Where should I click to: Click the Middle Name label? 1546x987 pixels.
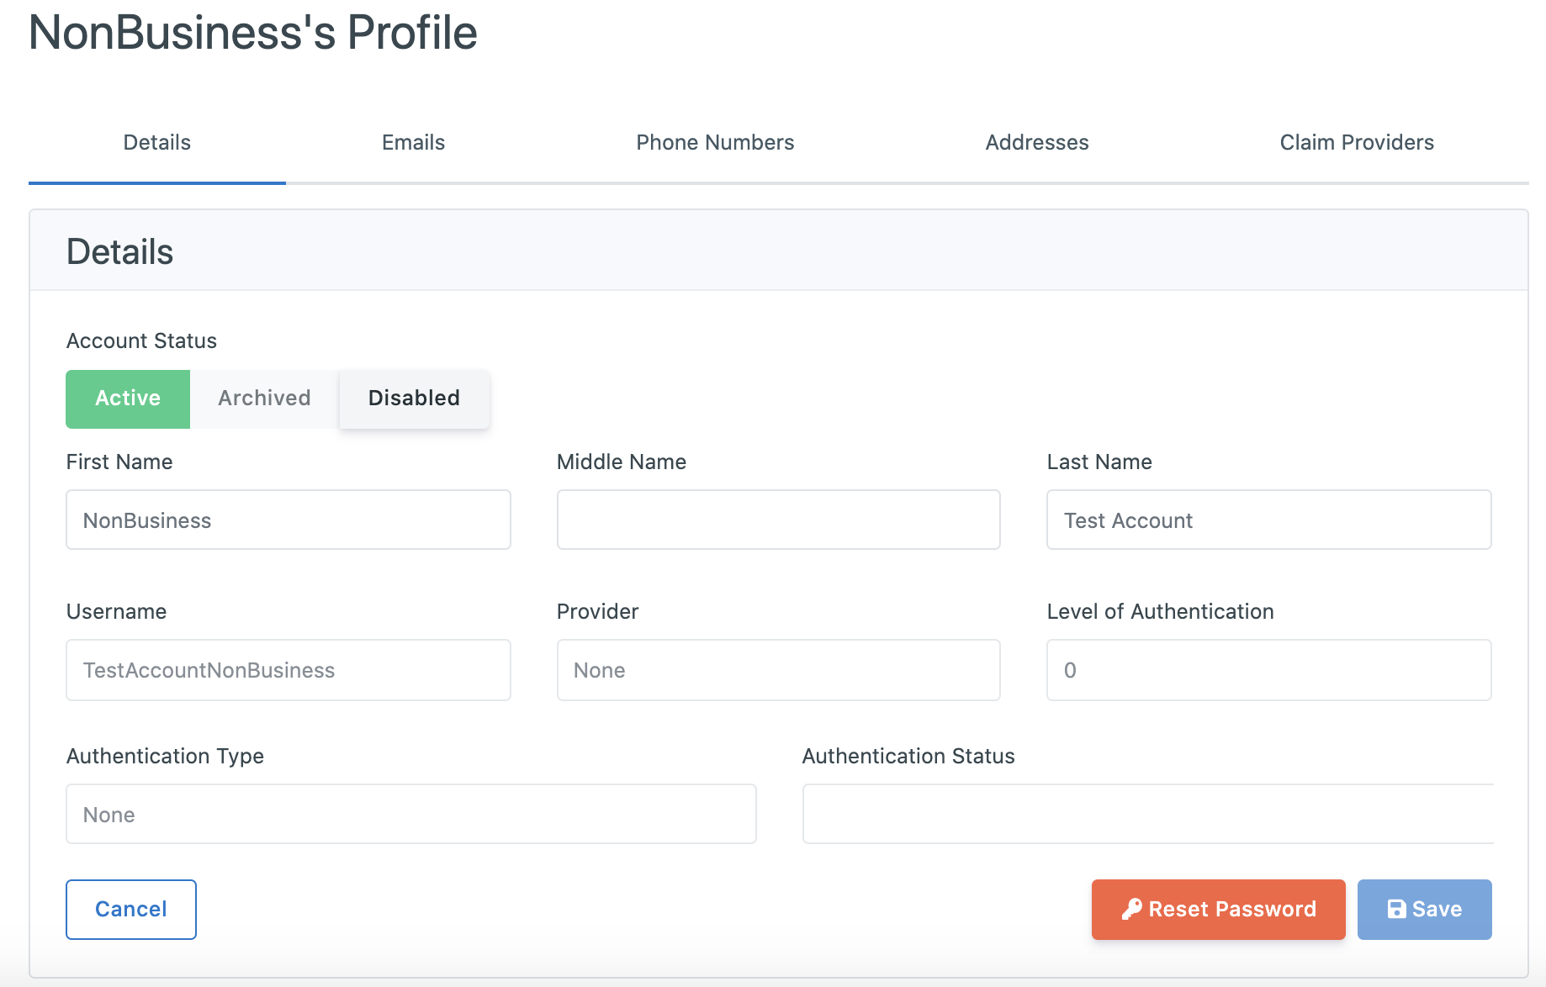tap(622, 462)
